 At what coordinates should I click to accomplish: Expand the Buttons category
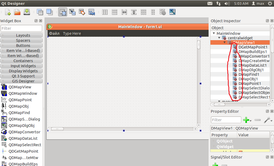(21, 46)
